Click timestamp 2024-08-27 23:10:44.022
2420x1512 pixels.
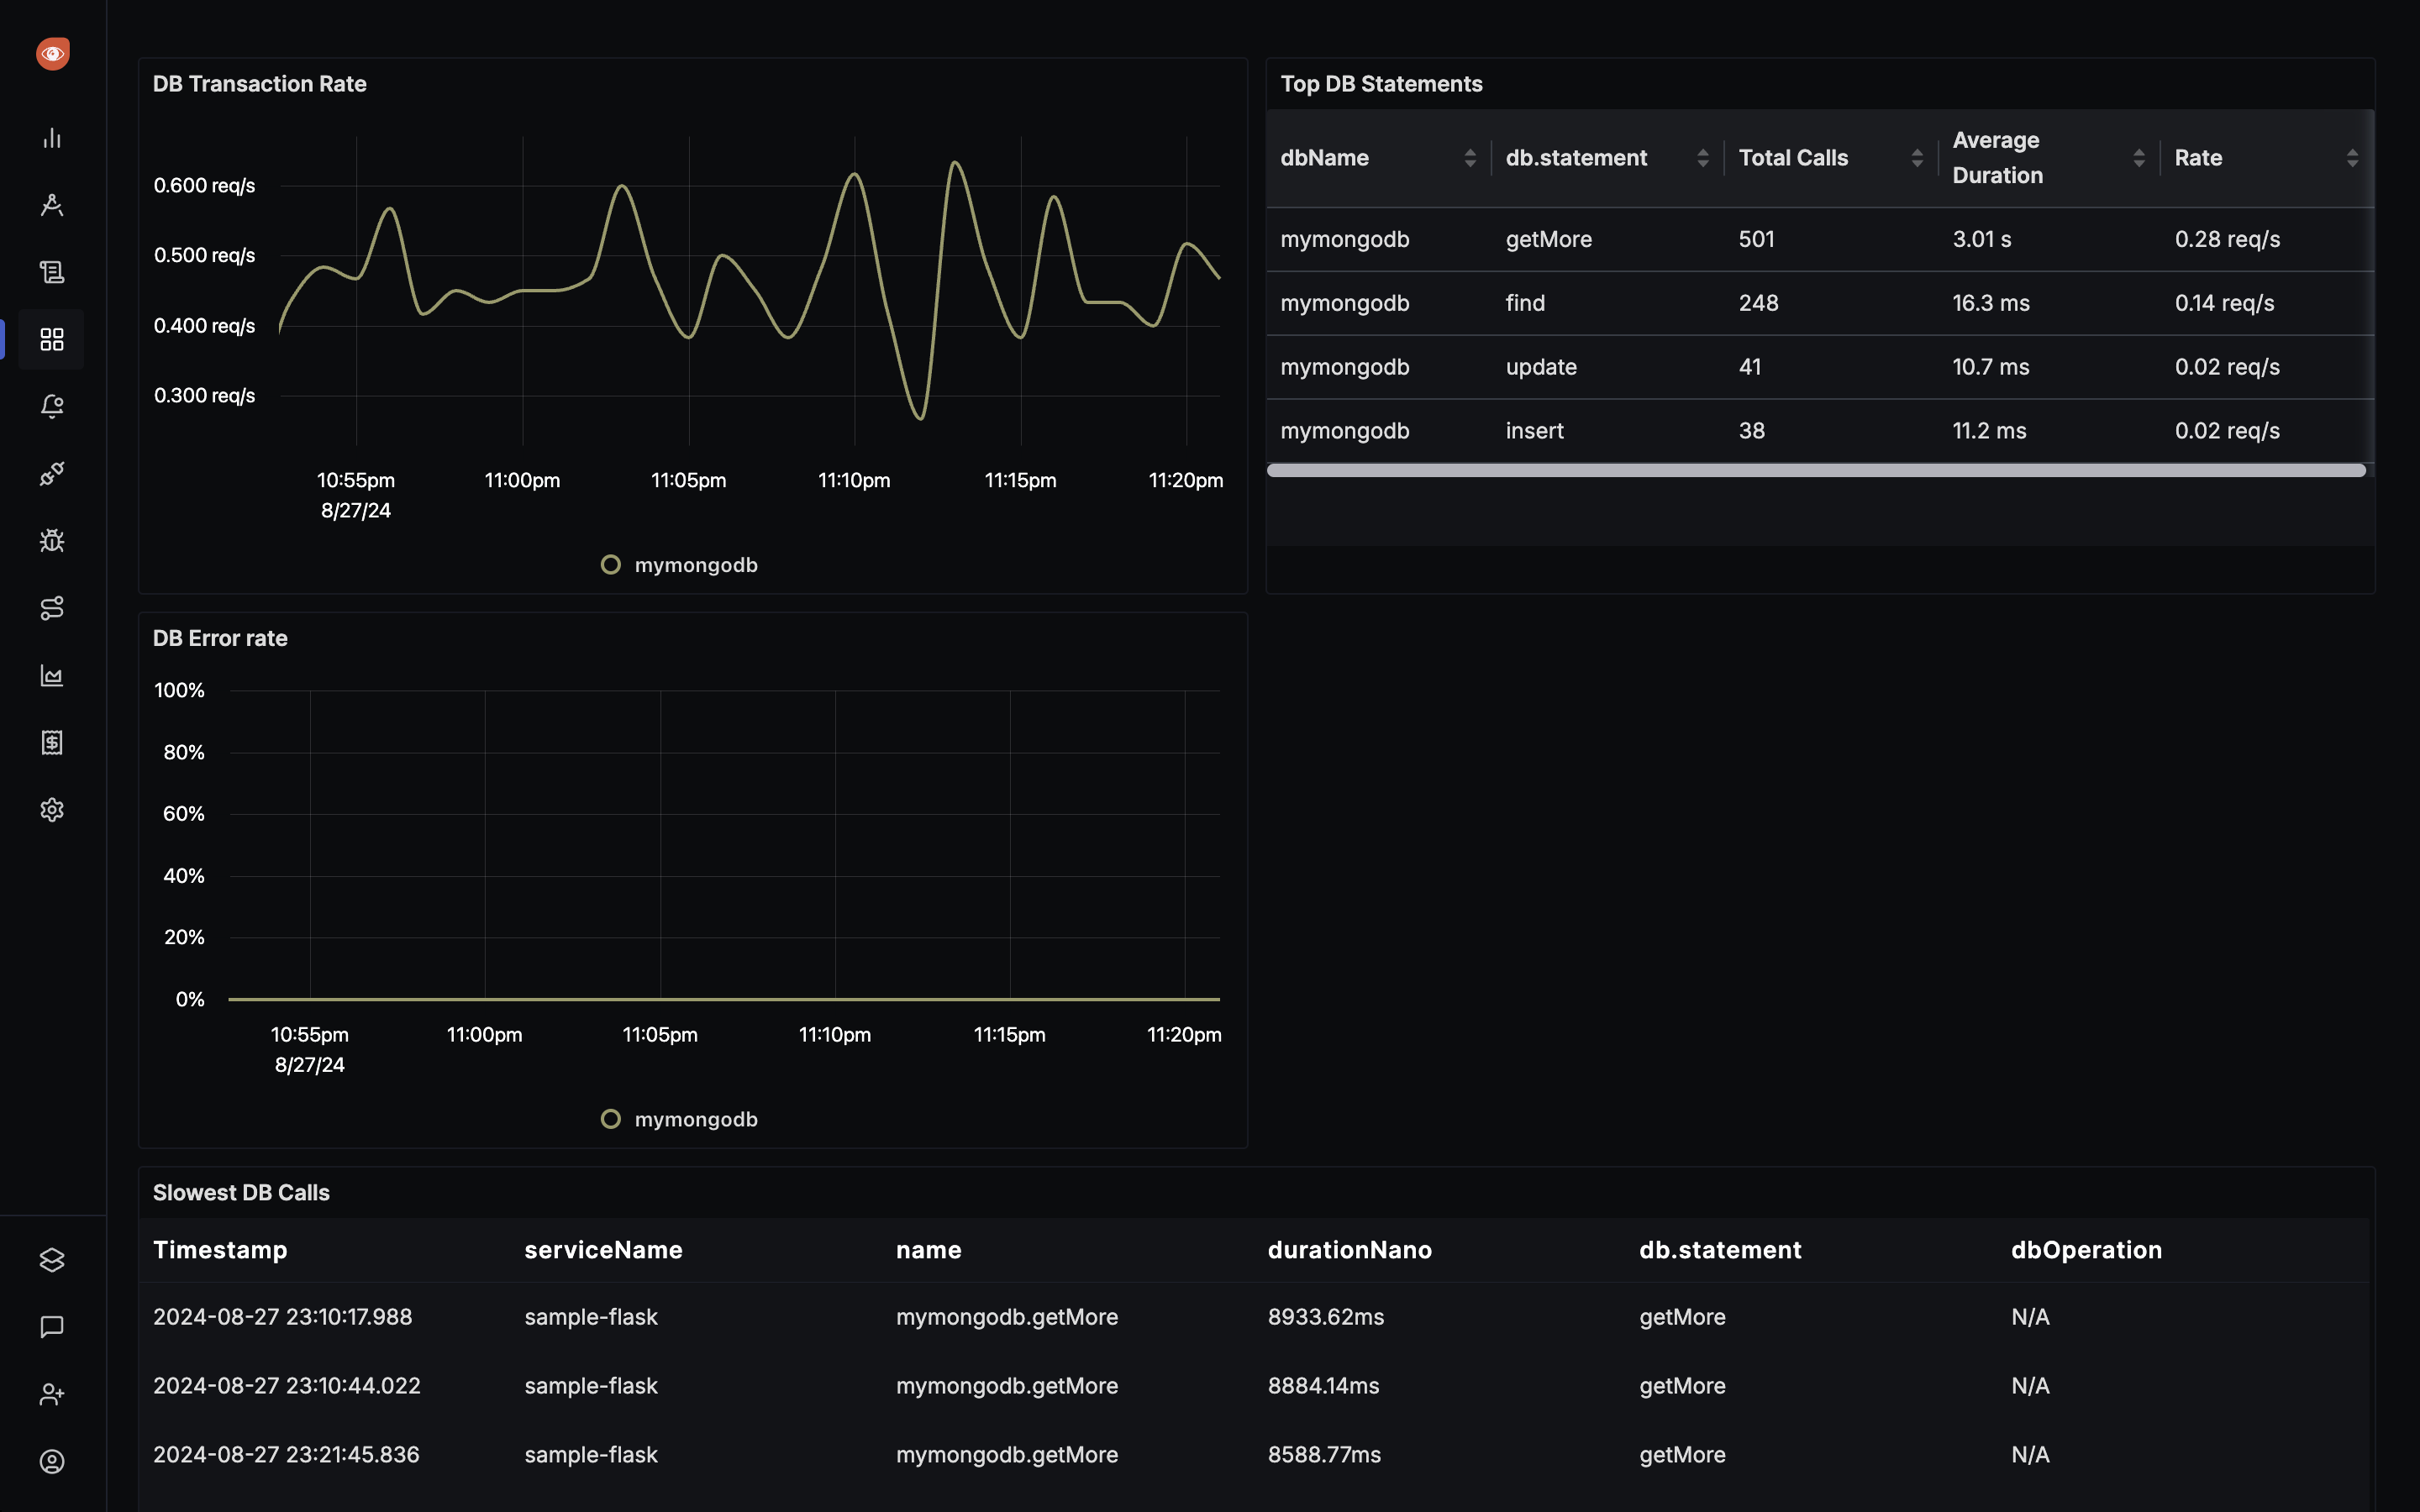tap(286, 1386)
